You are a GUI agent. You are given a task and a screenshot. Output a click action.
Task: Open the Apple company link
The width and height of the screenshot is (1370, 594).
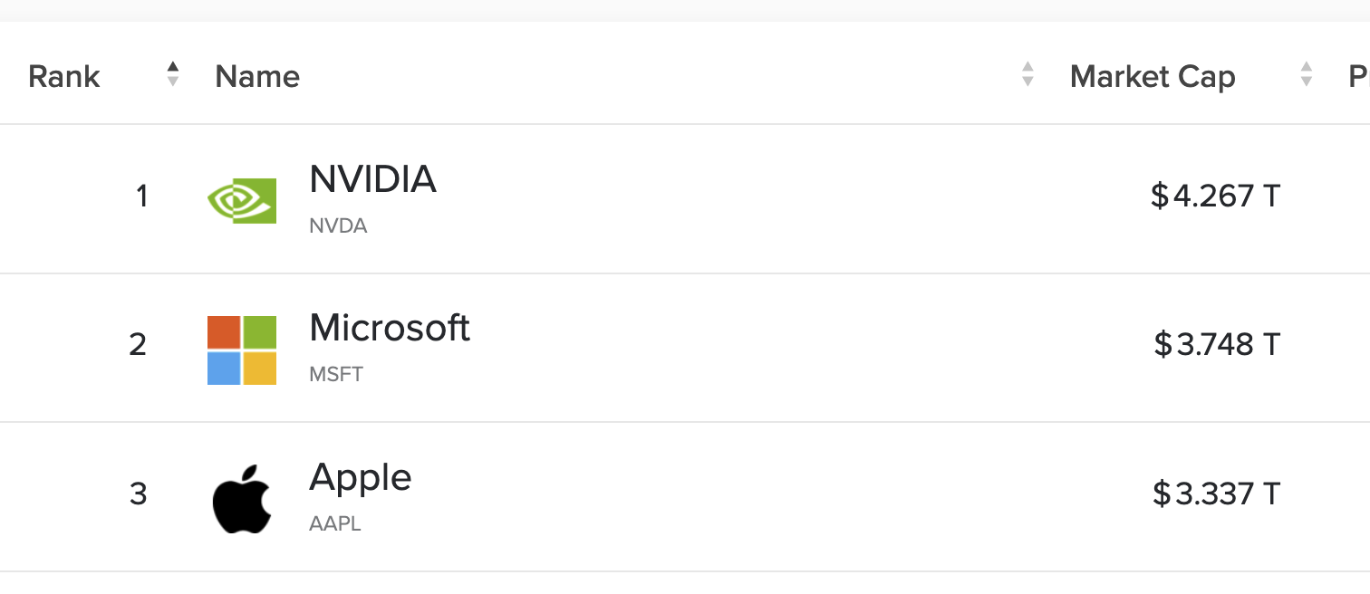(361, 477)
